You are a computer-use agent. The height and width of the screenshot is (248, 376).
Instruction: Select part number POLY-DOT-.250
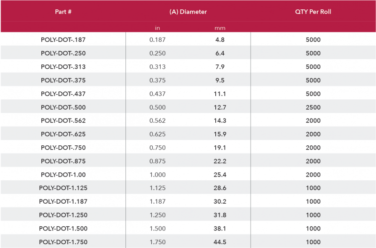[x=63, y=53]
